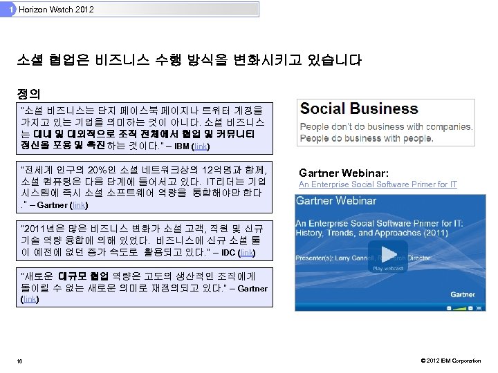The height and width of the screenshot is (373, 498).
Task: Open 'An Enterprise Social Software Primer for IT' link
Action: [378, 184]
